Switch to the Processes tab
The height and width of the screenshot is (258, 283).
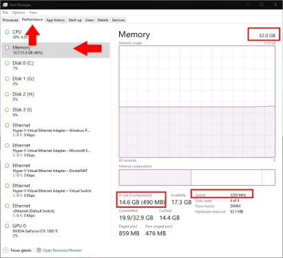pyautogui.click(x=10, y=20)
